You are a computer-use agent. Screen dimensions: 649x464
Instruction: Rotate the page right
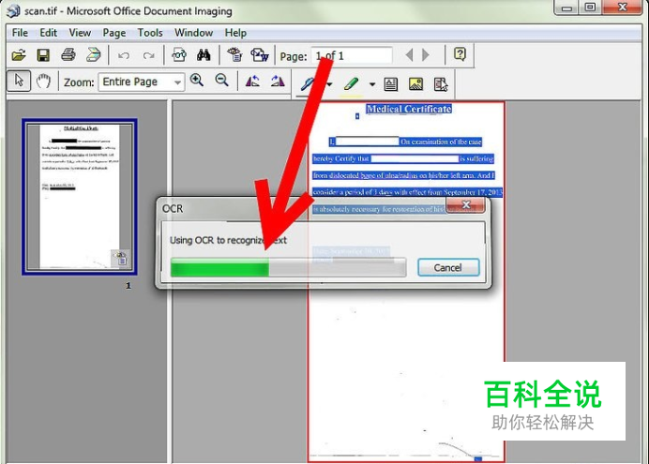(278, 81)
